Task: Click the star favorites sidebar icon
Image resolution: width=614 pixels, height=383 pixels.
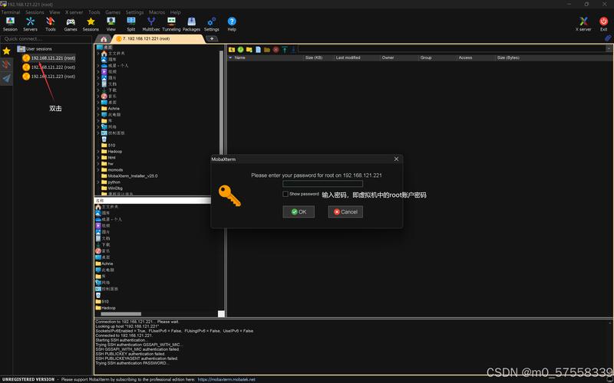Action: point(7,51)
